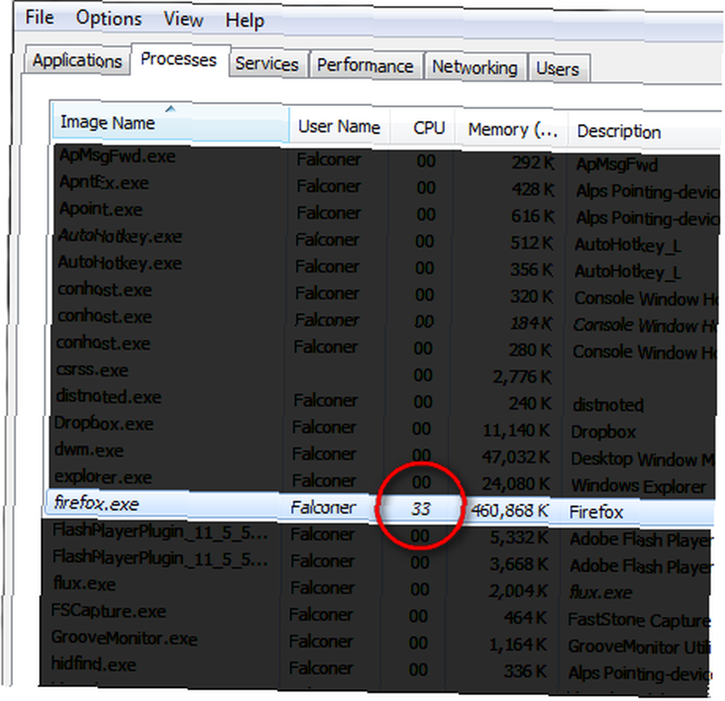Open the Help menu

pos(244,21)
